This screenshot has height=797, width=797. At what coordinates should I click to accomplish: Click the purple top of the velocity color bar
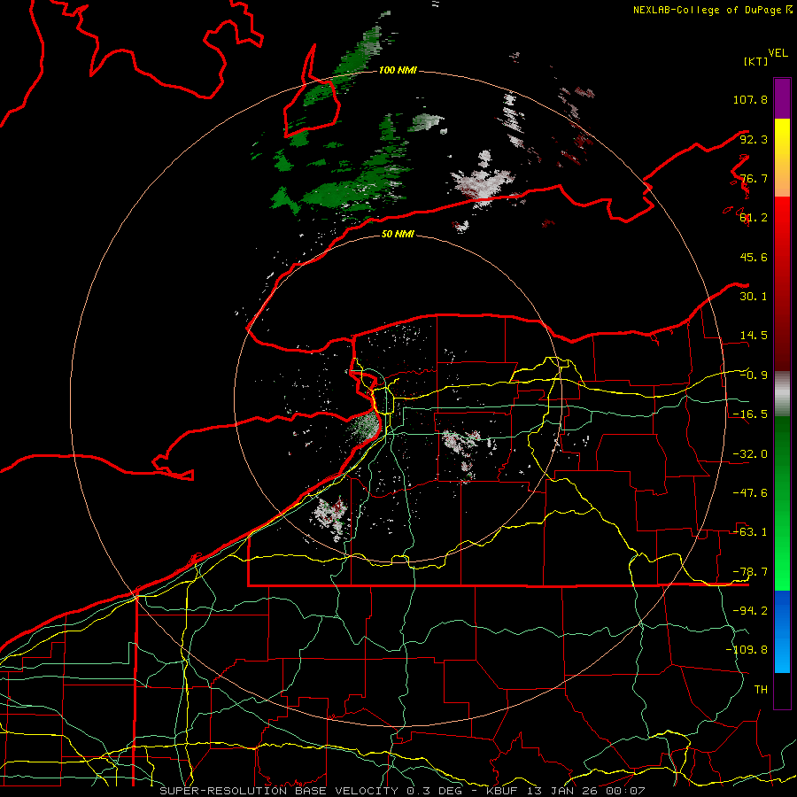782,98
